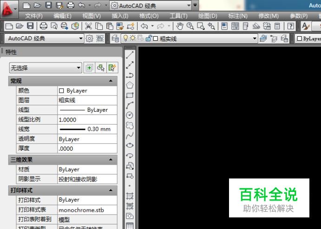The image size is (321, 229).
Task: Click the 线宽 0.30 mm field
Action: tap(87, 129)
